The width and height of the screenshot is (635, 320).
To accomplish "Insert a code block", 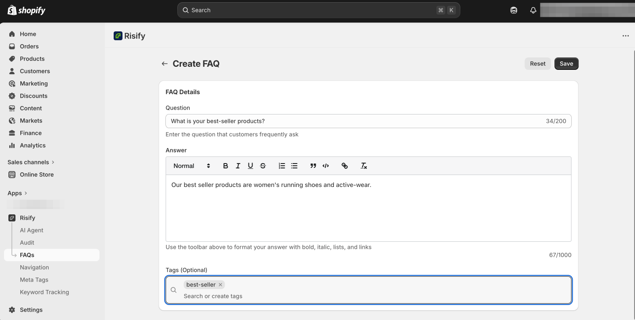I will [x=325, y=166].
